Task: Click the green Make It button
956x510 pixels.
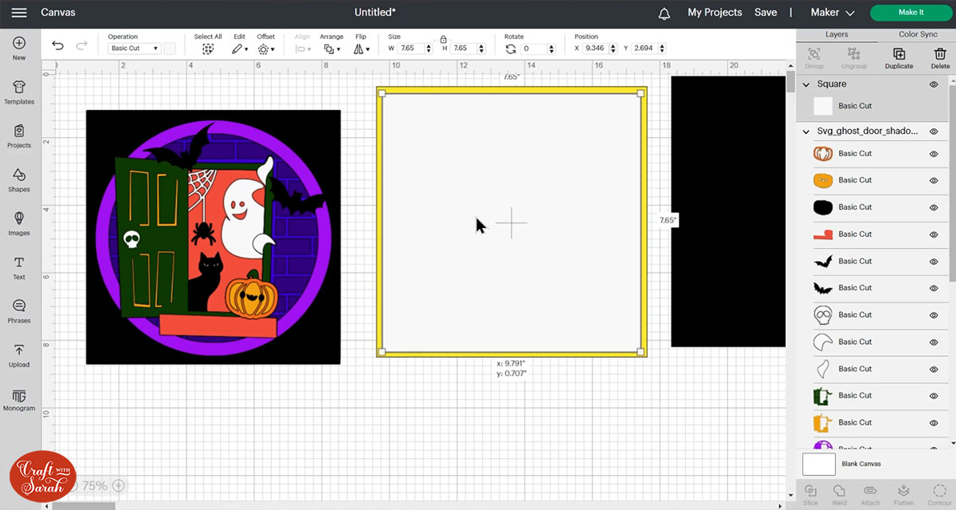Action: pos(911,13)
